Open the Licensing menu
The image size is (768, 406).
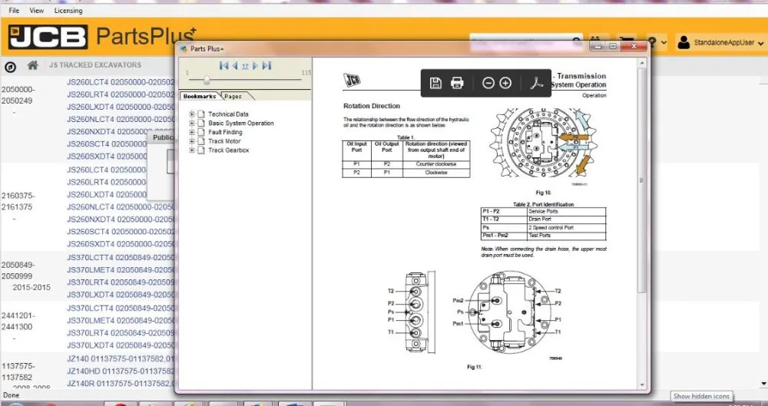click(x=68, y=10)
